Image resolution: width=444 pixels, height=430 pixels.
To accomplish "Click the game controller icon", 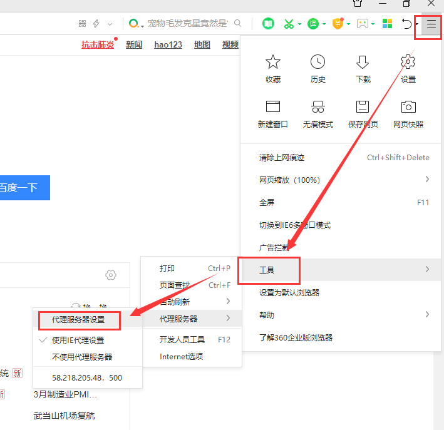I will [x=363, y=24].
